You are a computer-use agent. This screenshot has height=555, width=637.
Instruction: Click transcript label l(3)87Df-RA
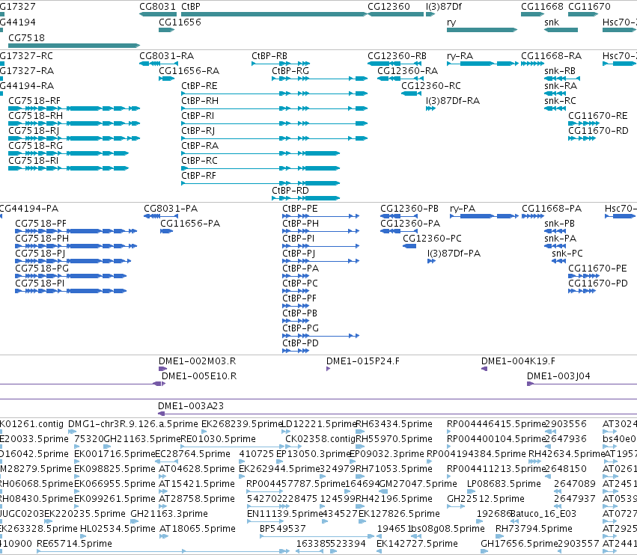coord(453,101)
